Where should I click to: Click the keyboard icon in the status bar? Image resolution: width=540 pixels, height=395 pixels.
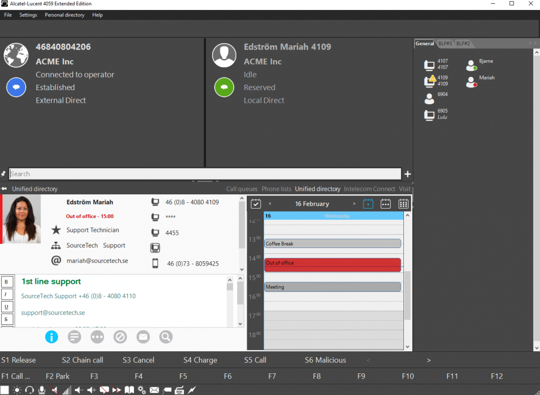(179, 390)
